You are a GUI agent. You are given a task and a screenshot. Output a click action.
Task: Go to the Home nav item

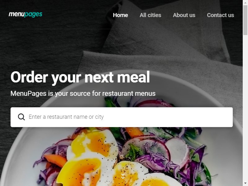click(x=120, y=15)
